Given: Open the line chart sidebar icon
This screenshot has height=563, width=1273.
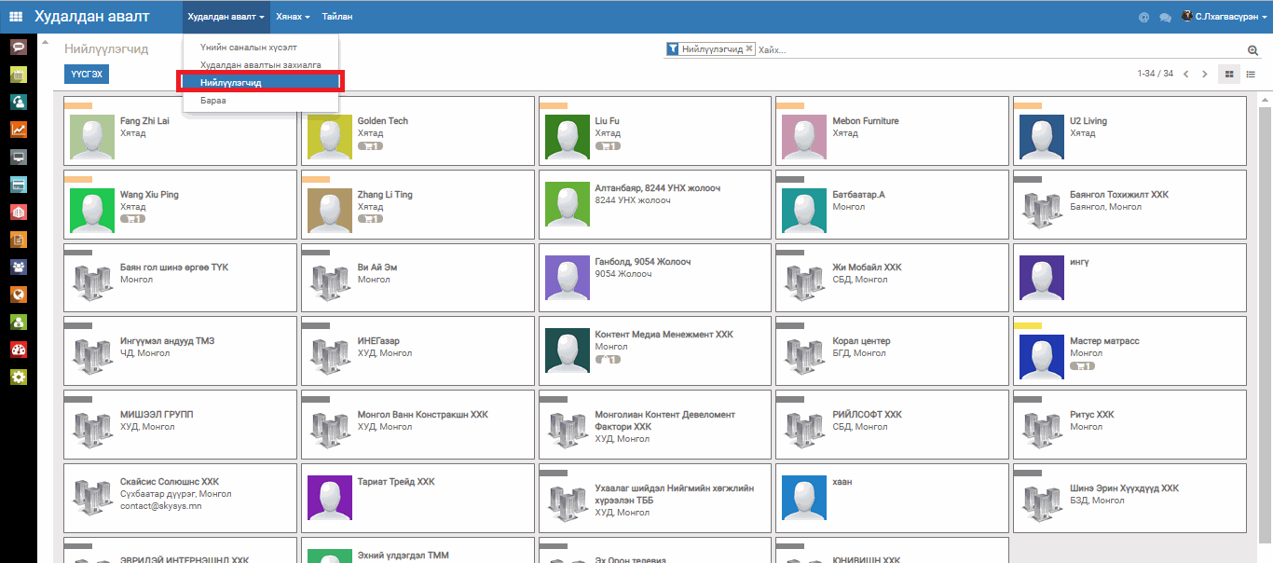Looking at the screenshot, I should (18, 130).
